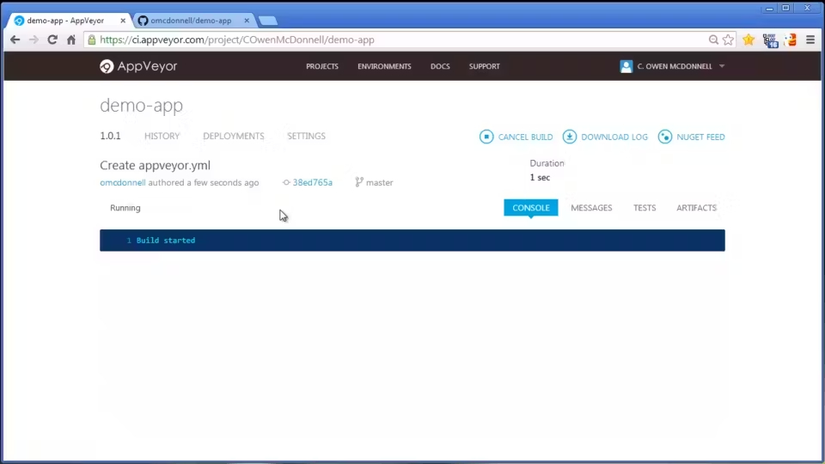Switch to the Artifacts tab
Screen dimensions: 825x464
[697, 208]
